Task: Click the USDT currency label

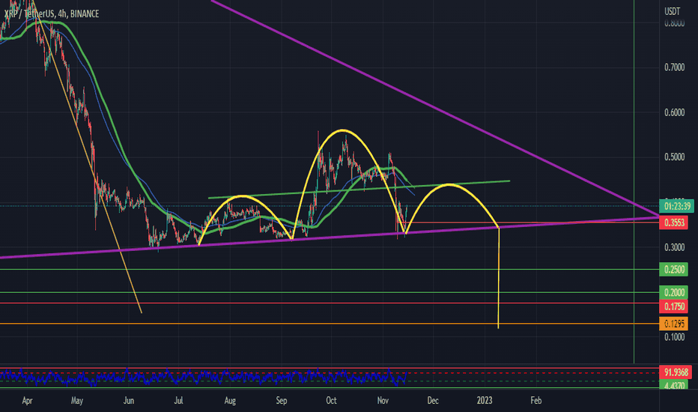Action: (673, 12)
